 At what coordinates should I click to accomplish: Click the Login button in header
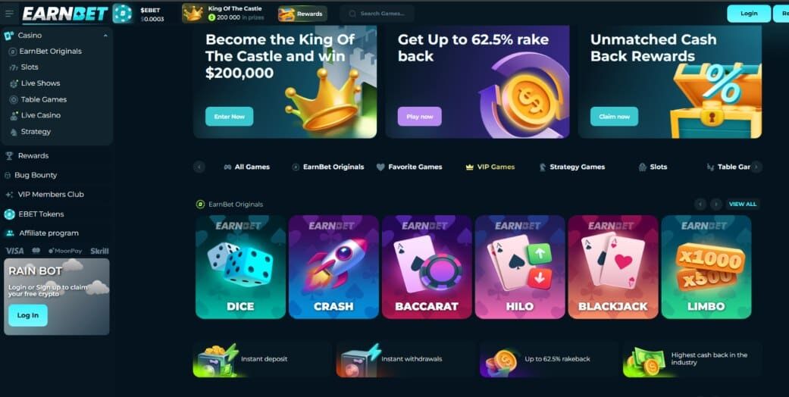(749, 14)
